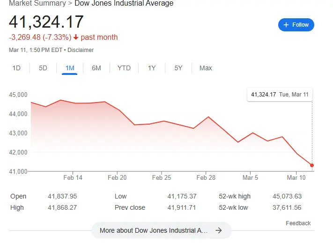Click the plus icon on Follow button
This screenshot has width=333, height=243.
[286, 25]
